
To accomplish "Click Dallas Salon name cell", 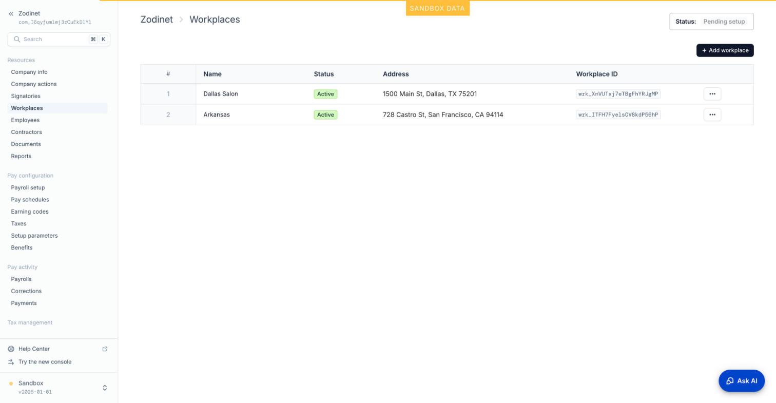I will click(221, 94).
